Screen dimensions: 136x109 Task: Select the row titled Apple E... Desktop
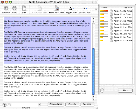tap(116, 17)
